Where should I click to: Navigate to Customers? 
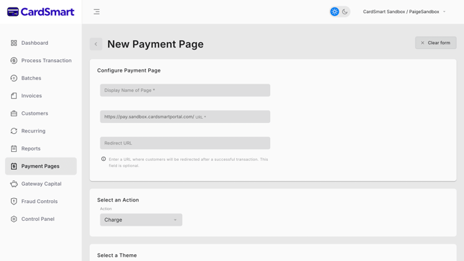[x=35, y=113]
